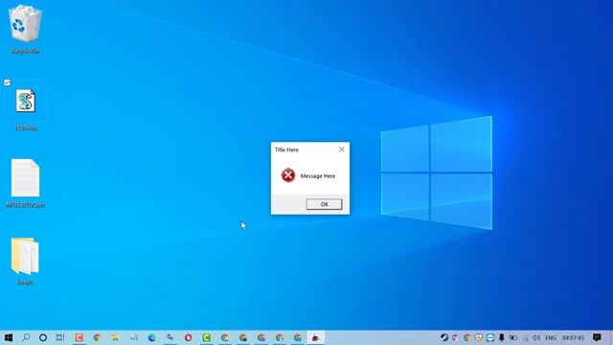
Task: Open Steam from system tray
Action: coord(444,337)
